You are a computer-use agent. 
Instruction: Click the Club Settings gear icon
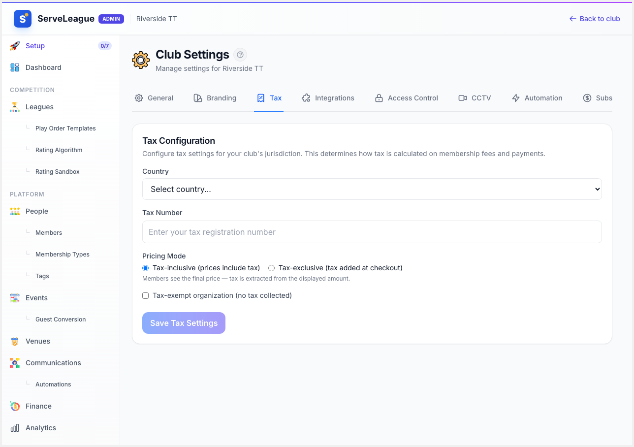pyautogui.click(x=141, y=60)
